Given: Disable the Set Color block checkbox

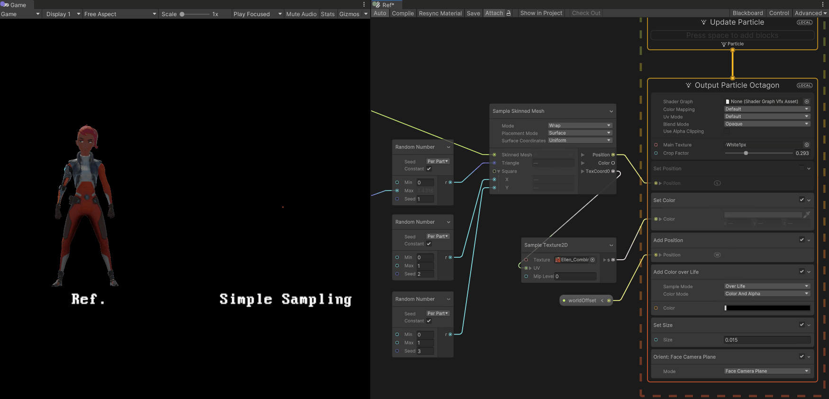Looking at the screenshot, I should coord(802,200).
